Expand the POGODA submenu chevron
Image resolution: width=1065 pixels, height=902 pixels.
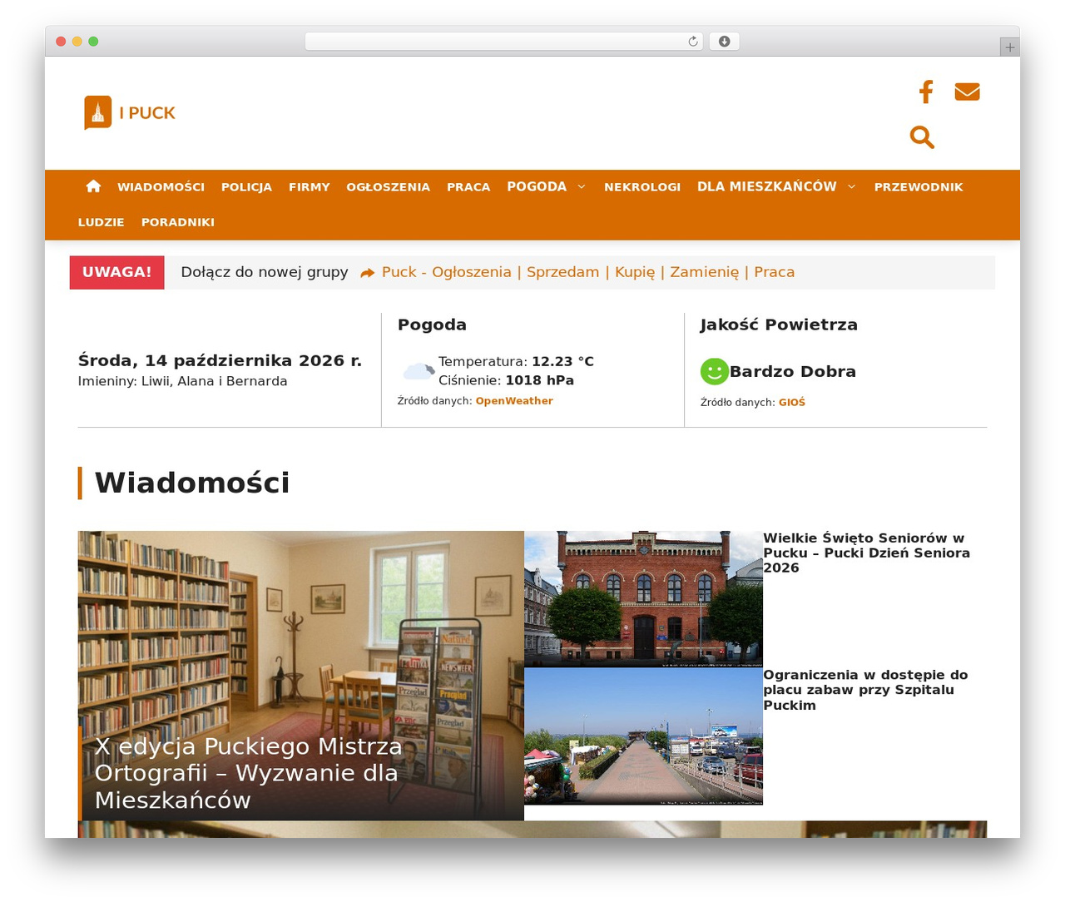tap(582, 187)
